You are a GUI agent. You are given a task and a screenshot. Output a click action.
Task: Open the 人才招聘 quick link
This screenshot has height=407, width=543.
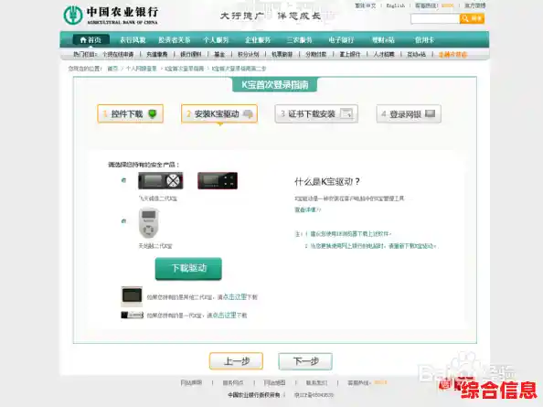(x=384, y=54)
